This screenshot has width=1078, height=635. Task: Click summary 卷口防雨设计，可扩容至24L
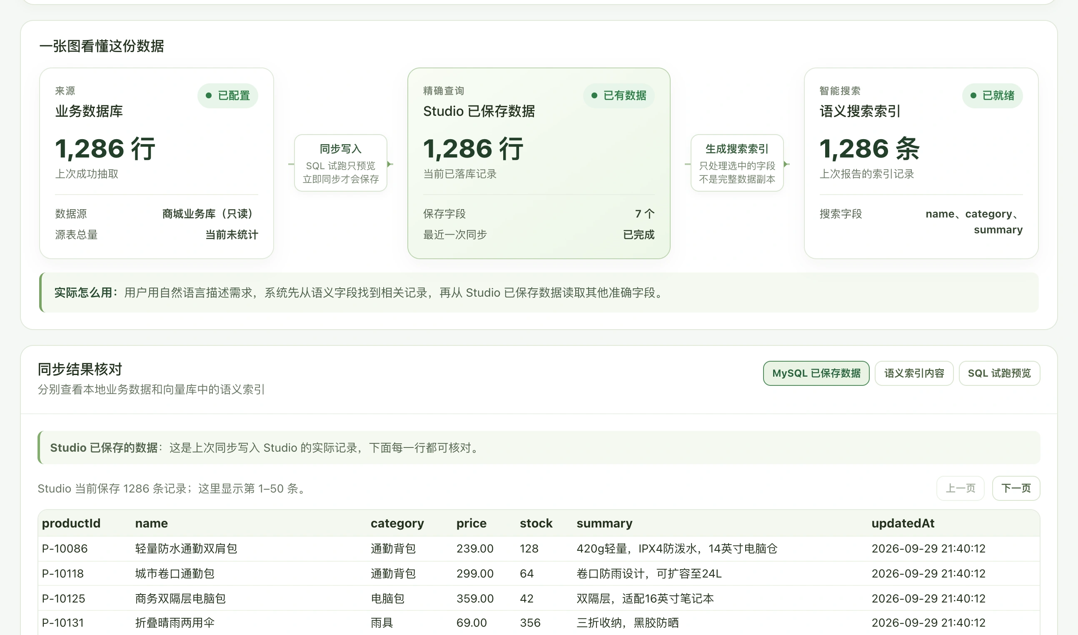pyautogui.click(x=649, y=573)
